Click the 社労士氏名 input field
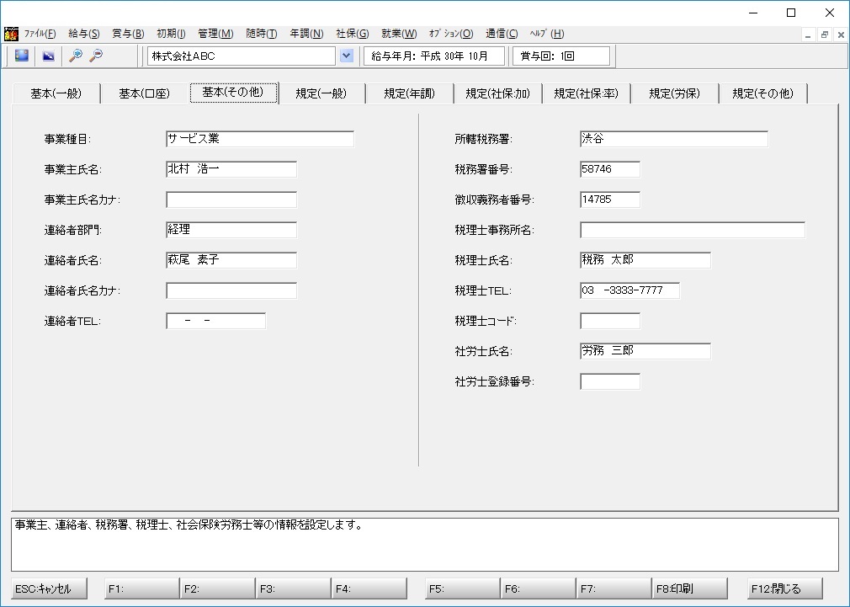 click(x=645, y=352)
